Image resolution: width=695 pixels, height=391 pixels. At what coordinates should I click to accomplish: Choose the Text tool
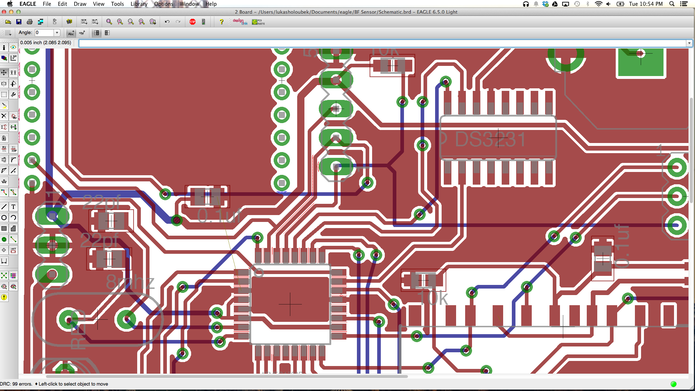tap(13, 207)
